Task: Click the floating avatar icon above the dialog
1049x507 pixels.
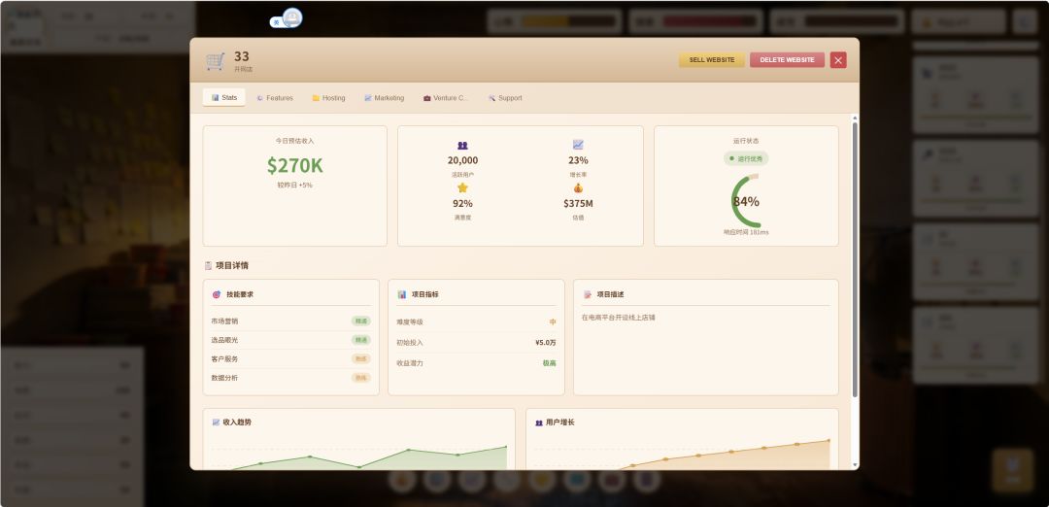Action: coord(291,18)
